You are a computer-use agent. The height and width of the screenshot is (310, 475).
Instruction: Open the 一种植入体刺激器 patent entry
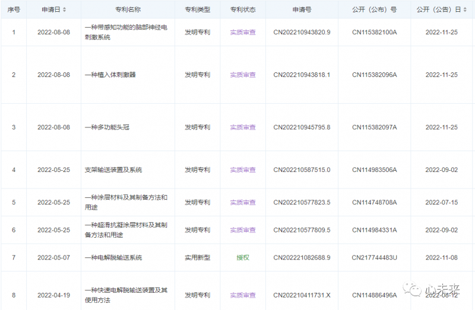pos(110,75)
